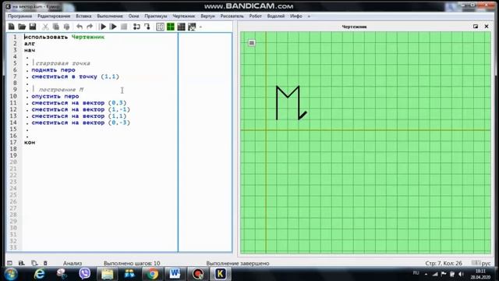Click comment 'построение М'
Image resolution: width=499 pixels, height=281 pixels.
[x=61, y=90]
